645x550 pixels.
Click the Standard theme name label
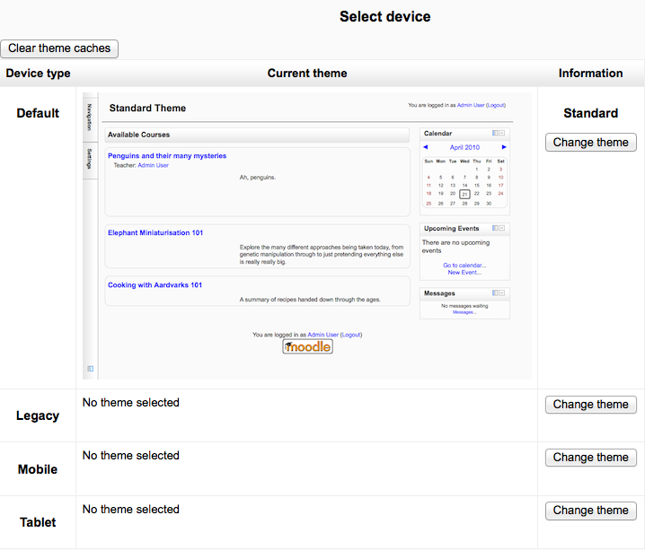(x=591, y=113)
